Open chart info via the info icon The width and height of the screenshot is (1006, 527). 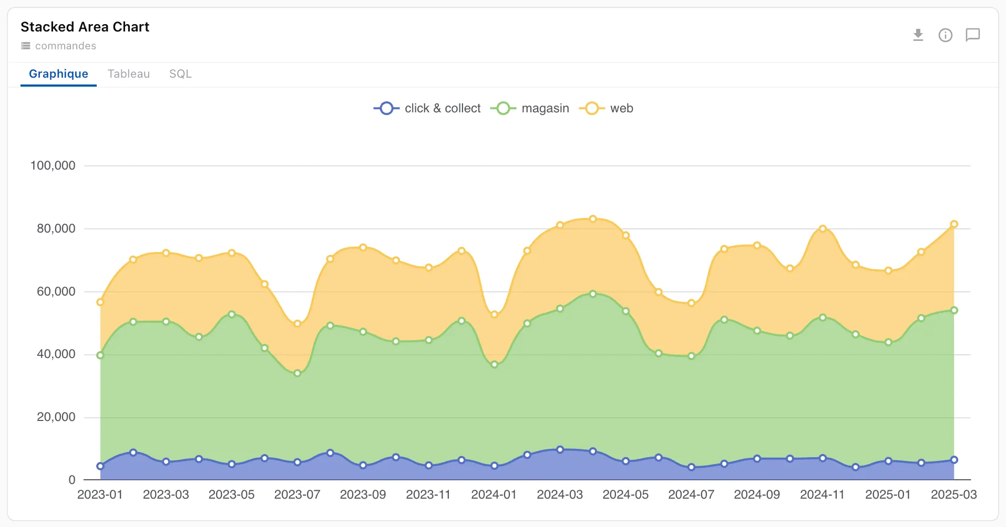(946, 35)
